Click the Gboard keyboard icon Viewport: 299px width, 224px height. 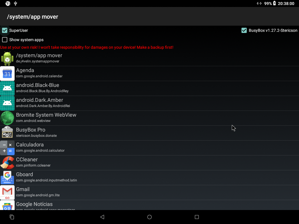click(7, 178)
